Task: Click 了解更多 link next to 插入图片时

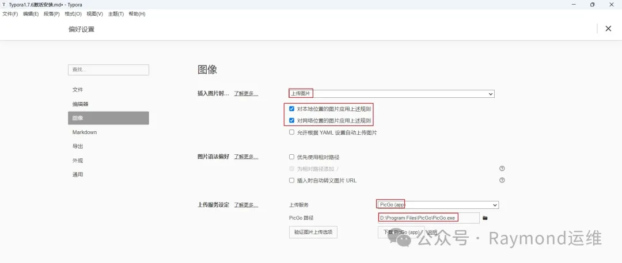Action: click(246, 94)
